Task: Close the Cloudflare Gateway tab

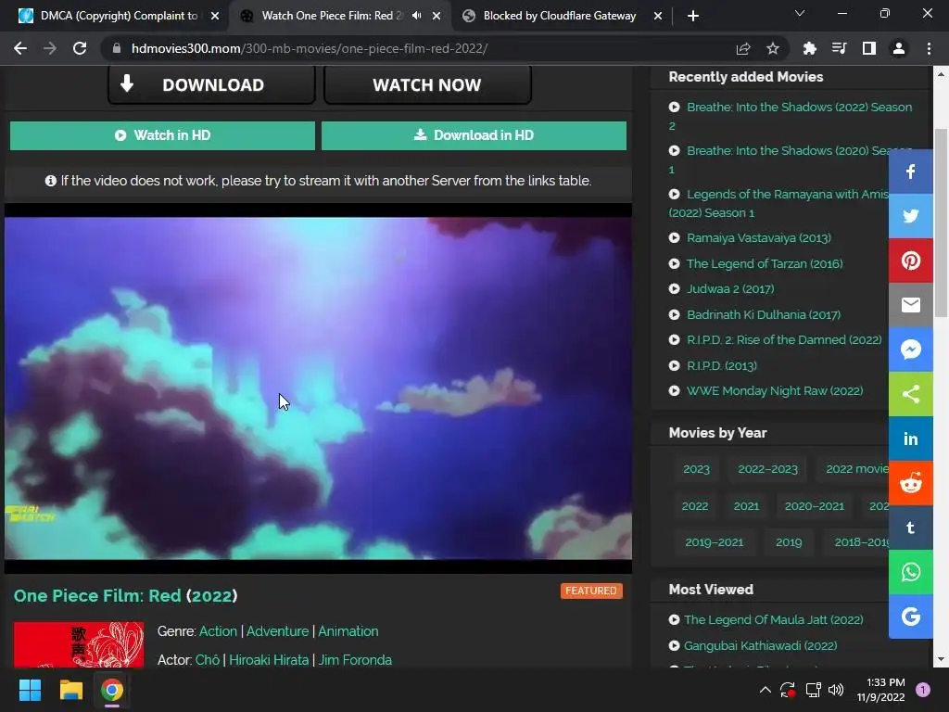Action: [x=658, y=16]
